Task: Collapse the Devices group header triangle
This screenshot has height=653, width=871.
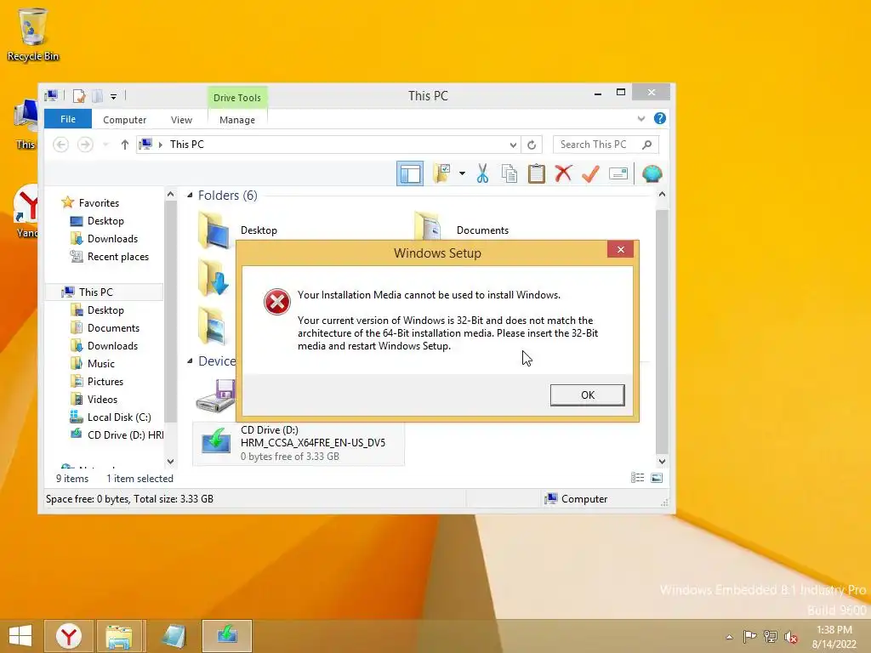Action: pos(190,361)
